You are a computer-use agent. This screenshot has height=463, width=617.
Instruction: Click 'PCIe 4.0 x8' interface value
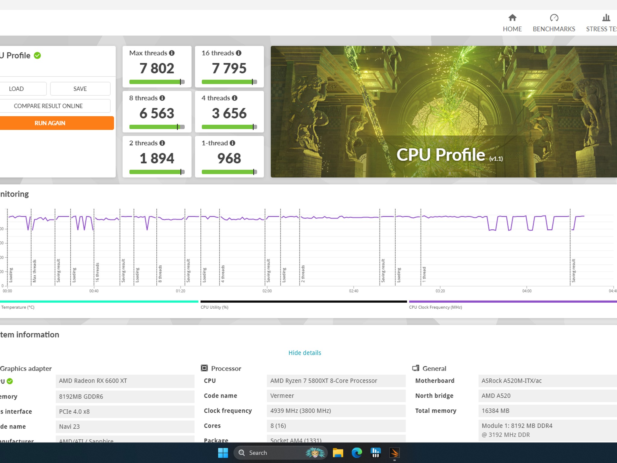[x=125, y=411]
